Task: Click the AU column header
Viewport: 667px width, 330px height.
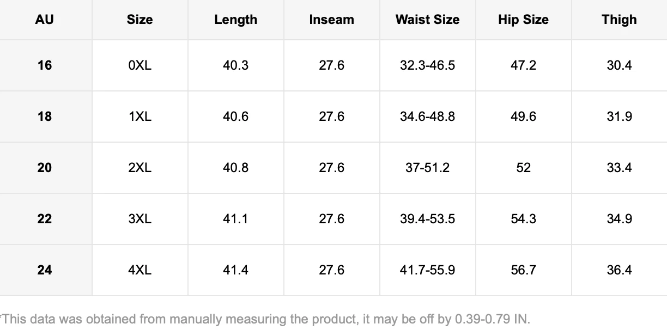Action: [45, 20]
